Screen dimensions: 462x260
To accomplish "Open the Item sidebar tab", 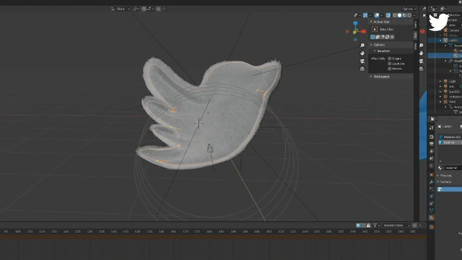I will click(415, 25).
